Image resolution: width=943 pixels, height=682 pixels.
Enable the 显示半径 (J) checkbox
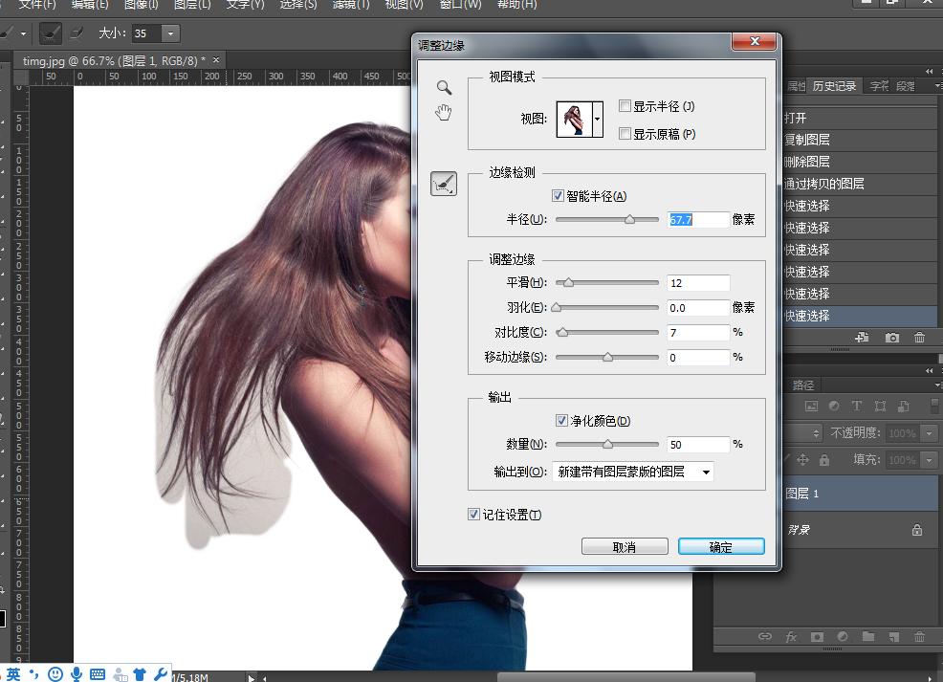(x=625, y=106)
